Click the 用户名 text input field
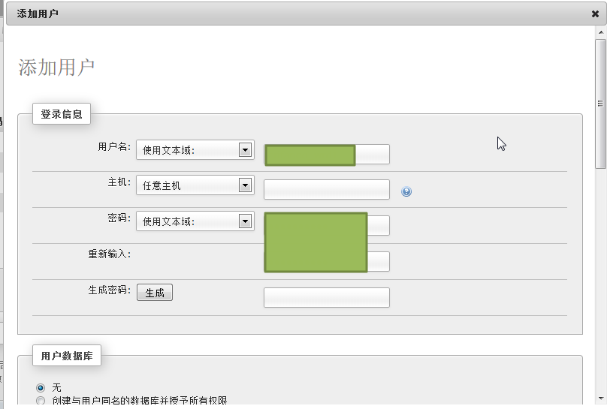 click(x=372, y=154)
